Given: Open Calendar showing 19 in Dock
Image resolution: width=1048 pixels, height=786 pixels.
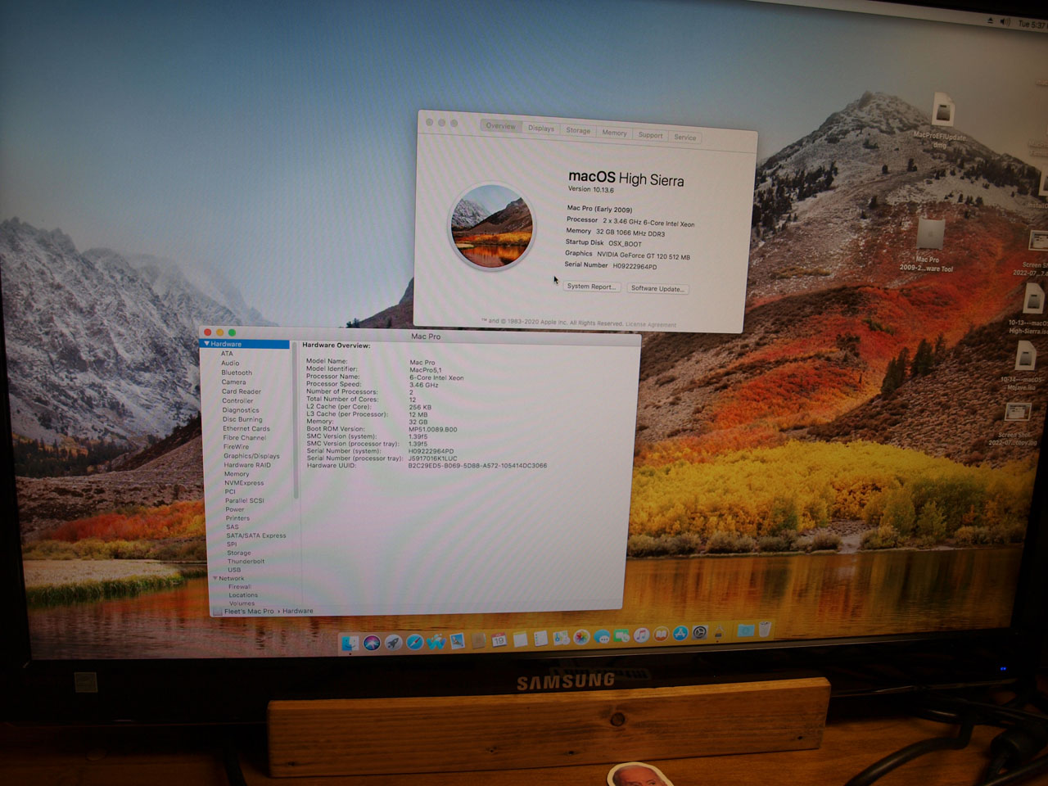Looking at the screenshot, I should 499,640.
